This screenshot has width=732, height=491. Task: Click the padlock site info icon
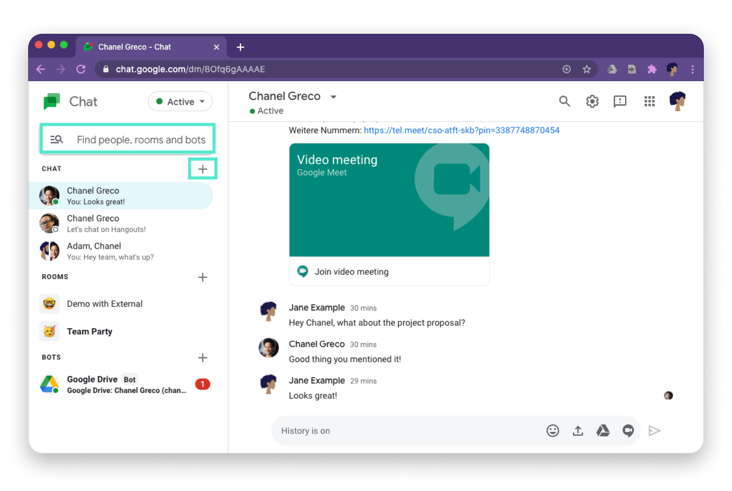[x=106, y=69]
